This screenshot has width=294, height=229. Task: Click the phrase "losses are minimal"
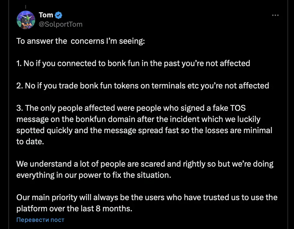[242, 130]
